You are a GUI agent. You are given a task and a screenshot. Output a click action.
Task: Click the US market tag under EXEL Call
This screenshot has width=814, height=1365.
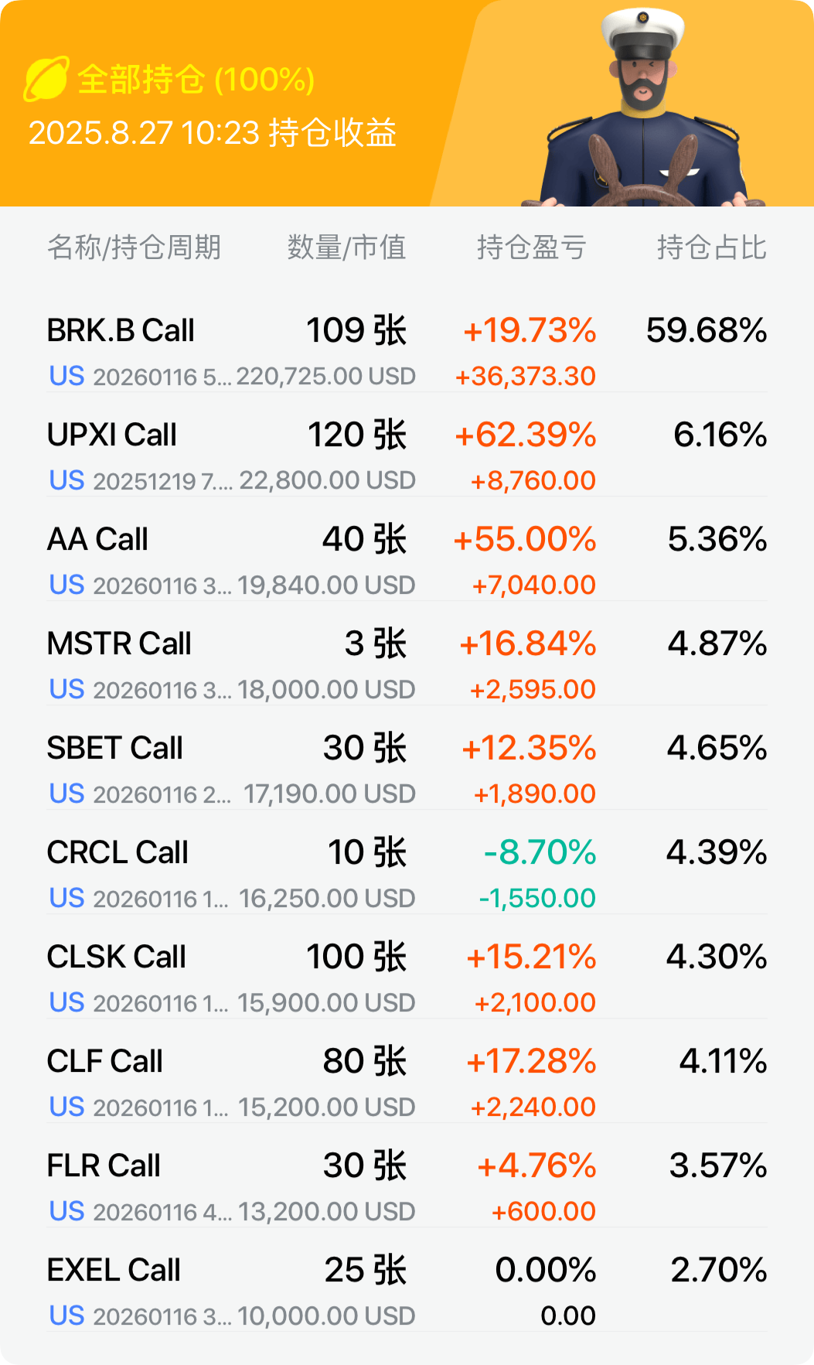(x=66, y=1316)
